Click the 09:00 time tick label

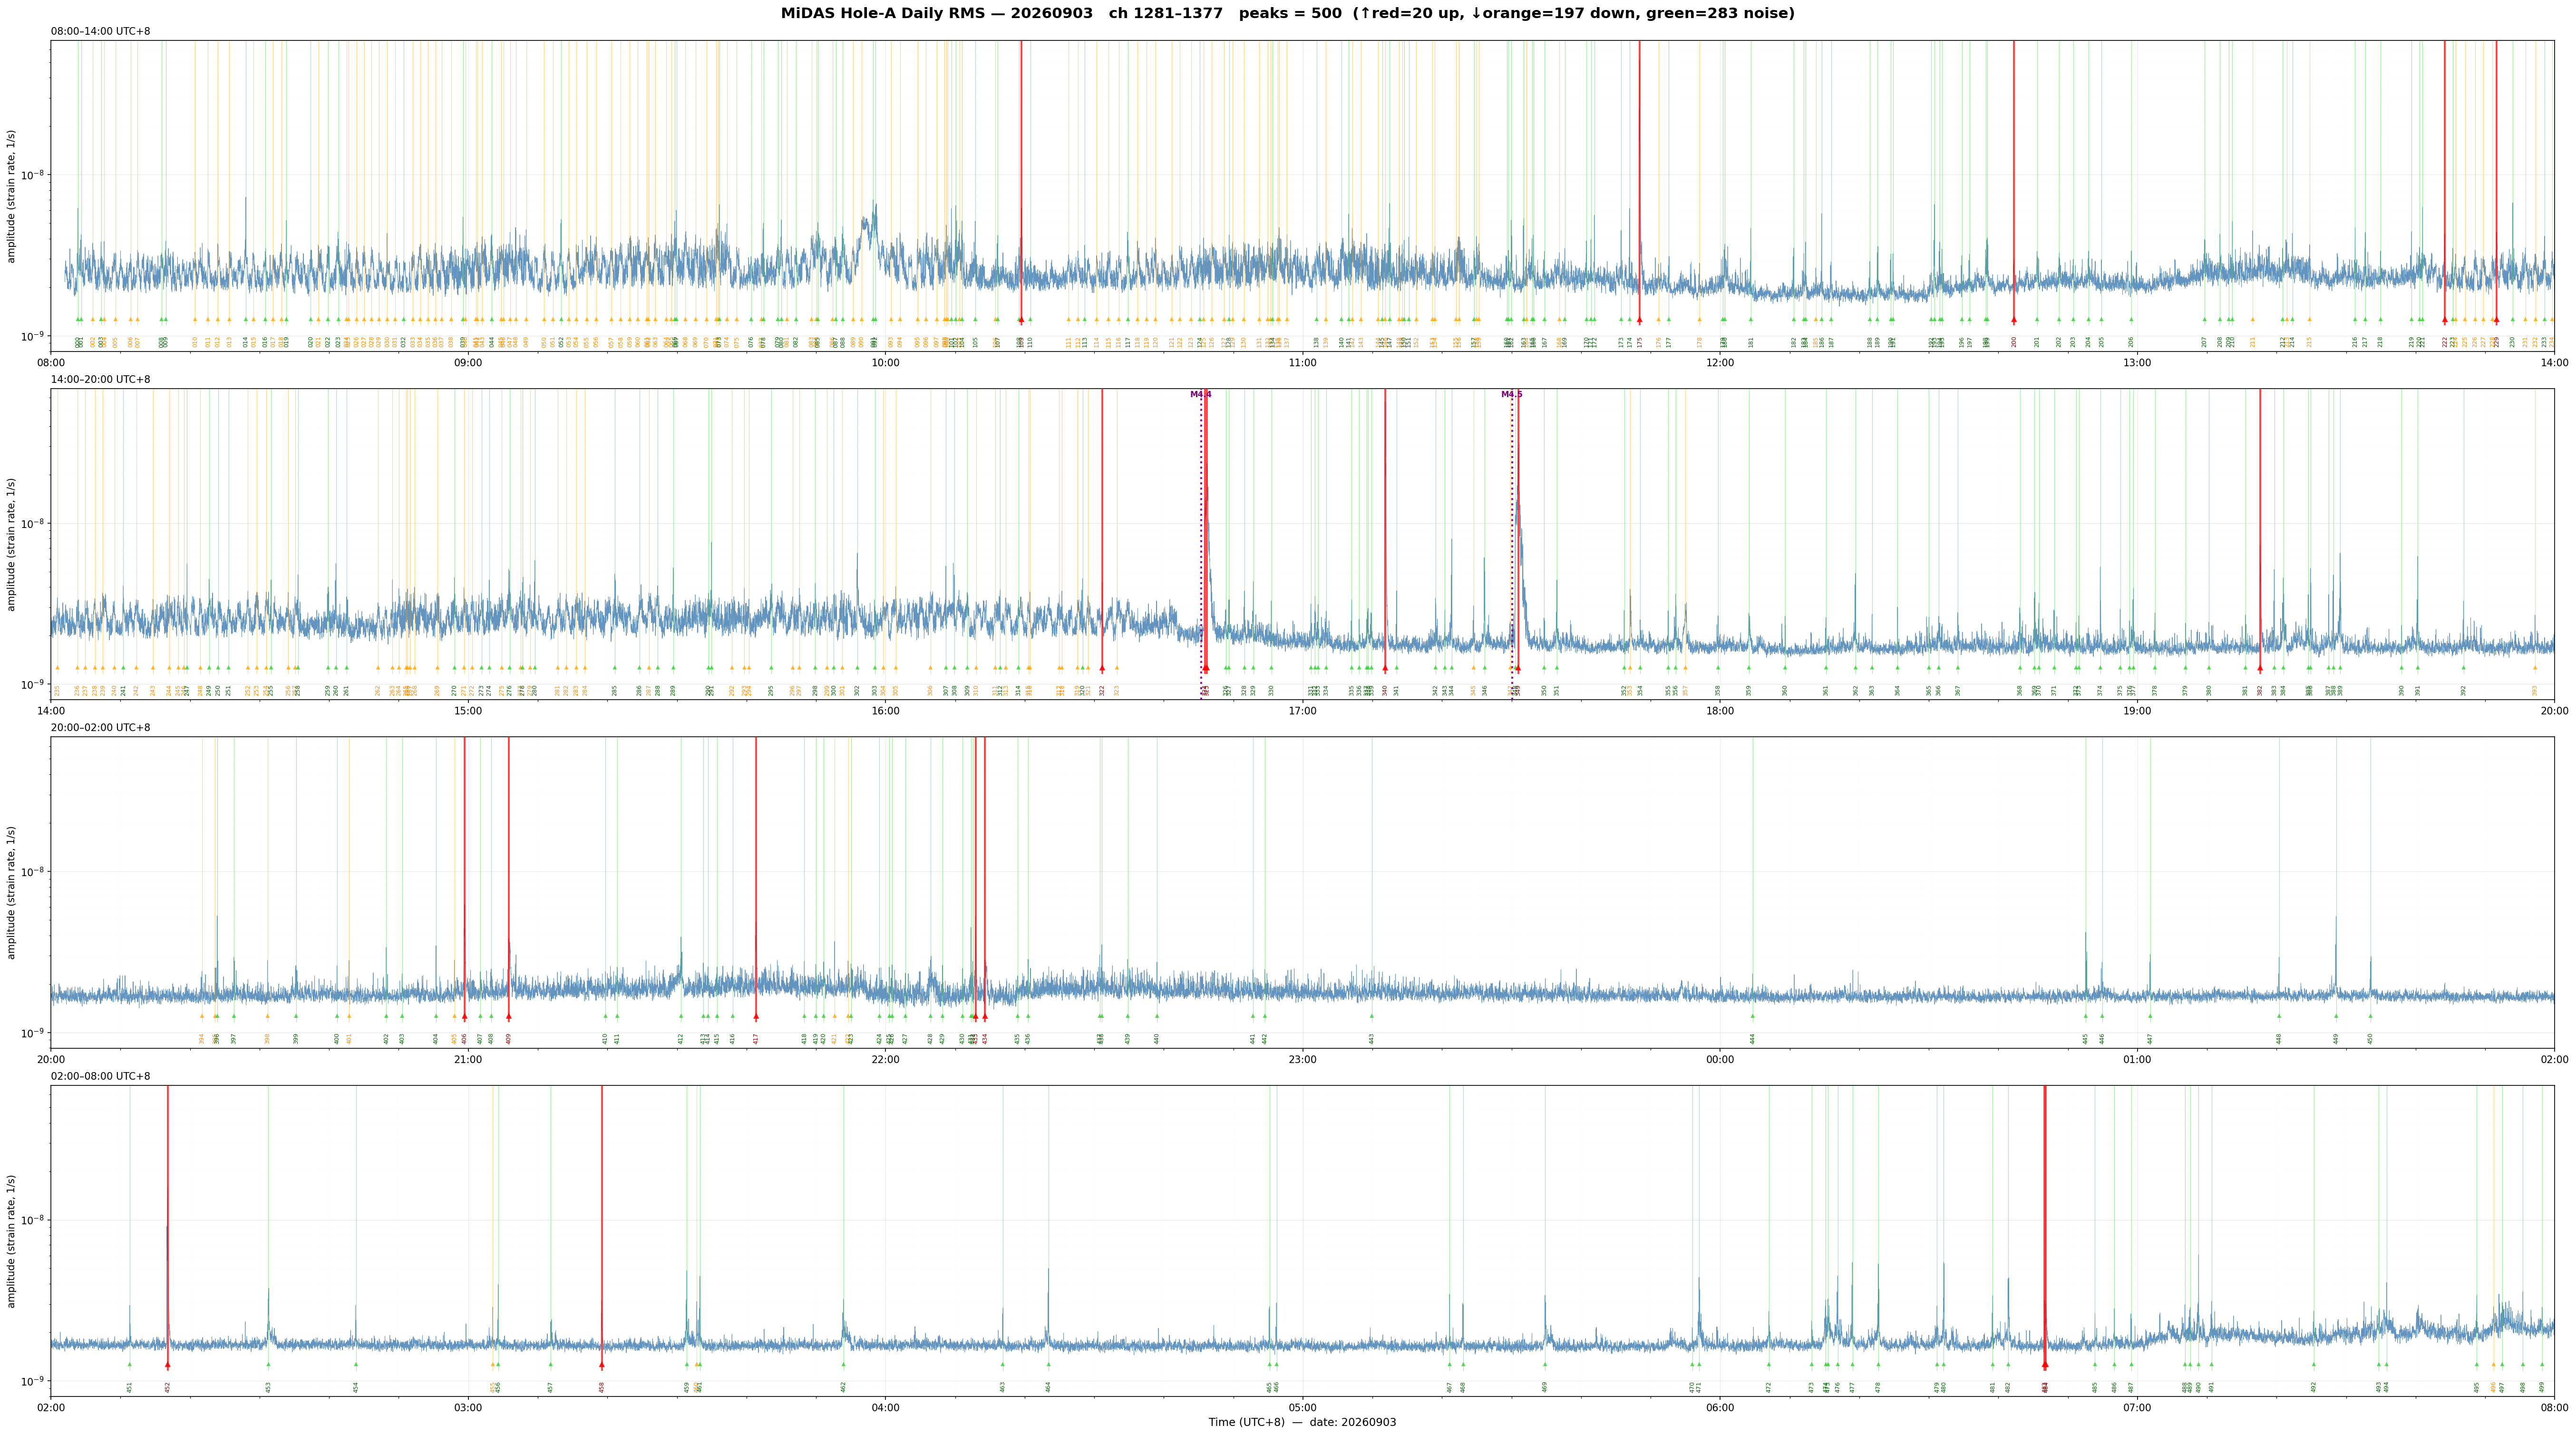tap(468, 362)
